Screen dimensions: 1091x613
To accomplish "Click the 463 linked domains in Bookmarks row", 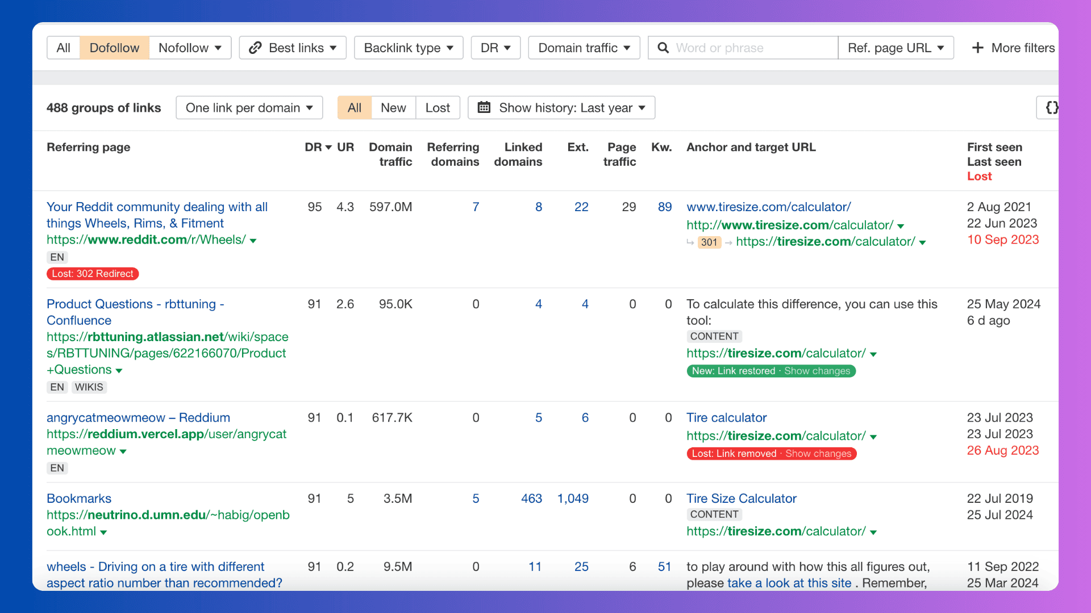I will pyautogui.click(x=532, y=498).
